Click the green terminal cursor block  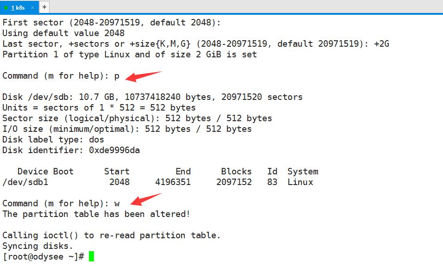(91, 256)
